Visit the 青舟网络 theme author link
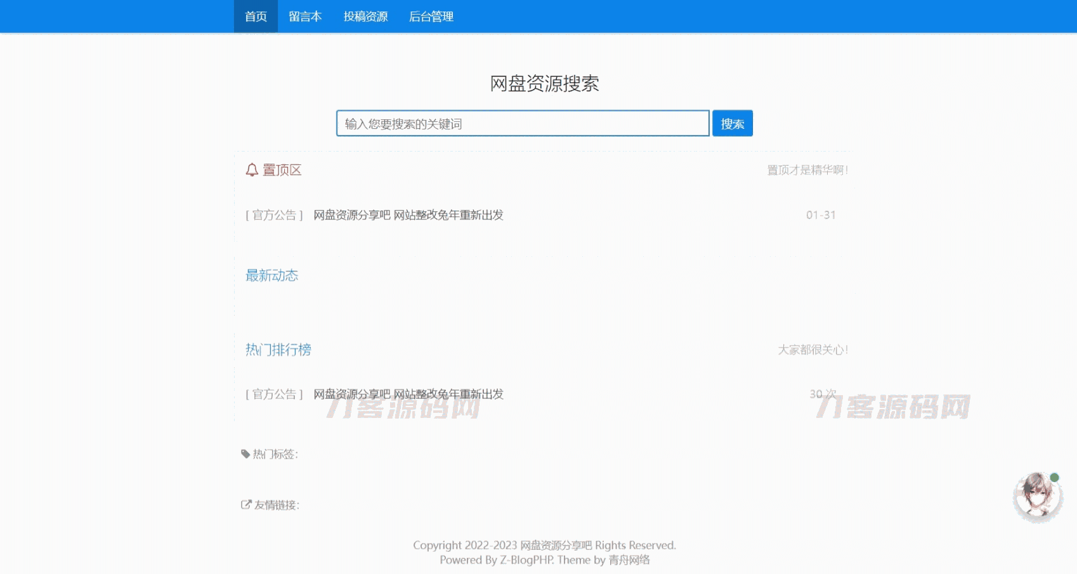This screenshot has height=574, width=1077. (629, 560)
